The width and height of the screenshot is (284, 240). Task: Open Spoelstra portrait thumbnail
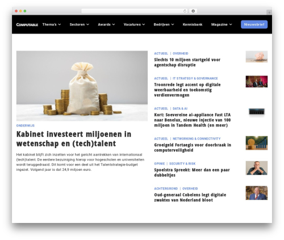pyautogui.click(x=257, y=168)
